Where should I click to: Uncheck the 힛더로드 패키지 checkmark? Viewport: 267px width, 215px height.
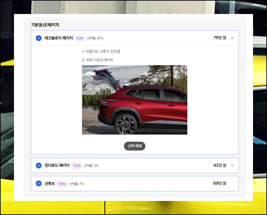39,165
